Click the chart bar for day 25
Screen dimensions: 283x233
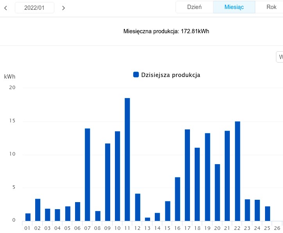[x=267, y=213]
